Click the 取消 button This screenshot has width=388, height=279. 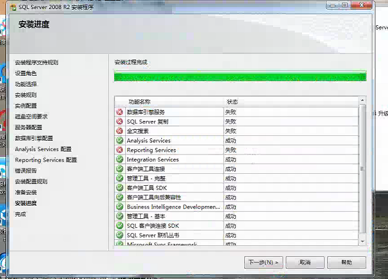pyautogui.click(x=305, y=262)
